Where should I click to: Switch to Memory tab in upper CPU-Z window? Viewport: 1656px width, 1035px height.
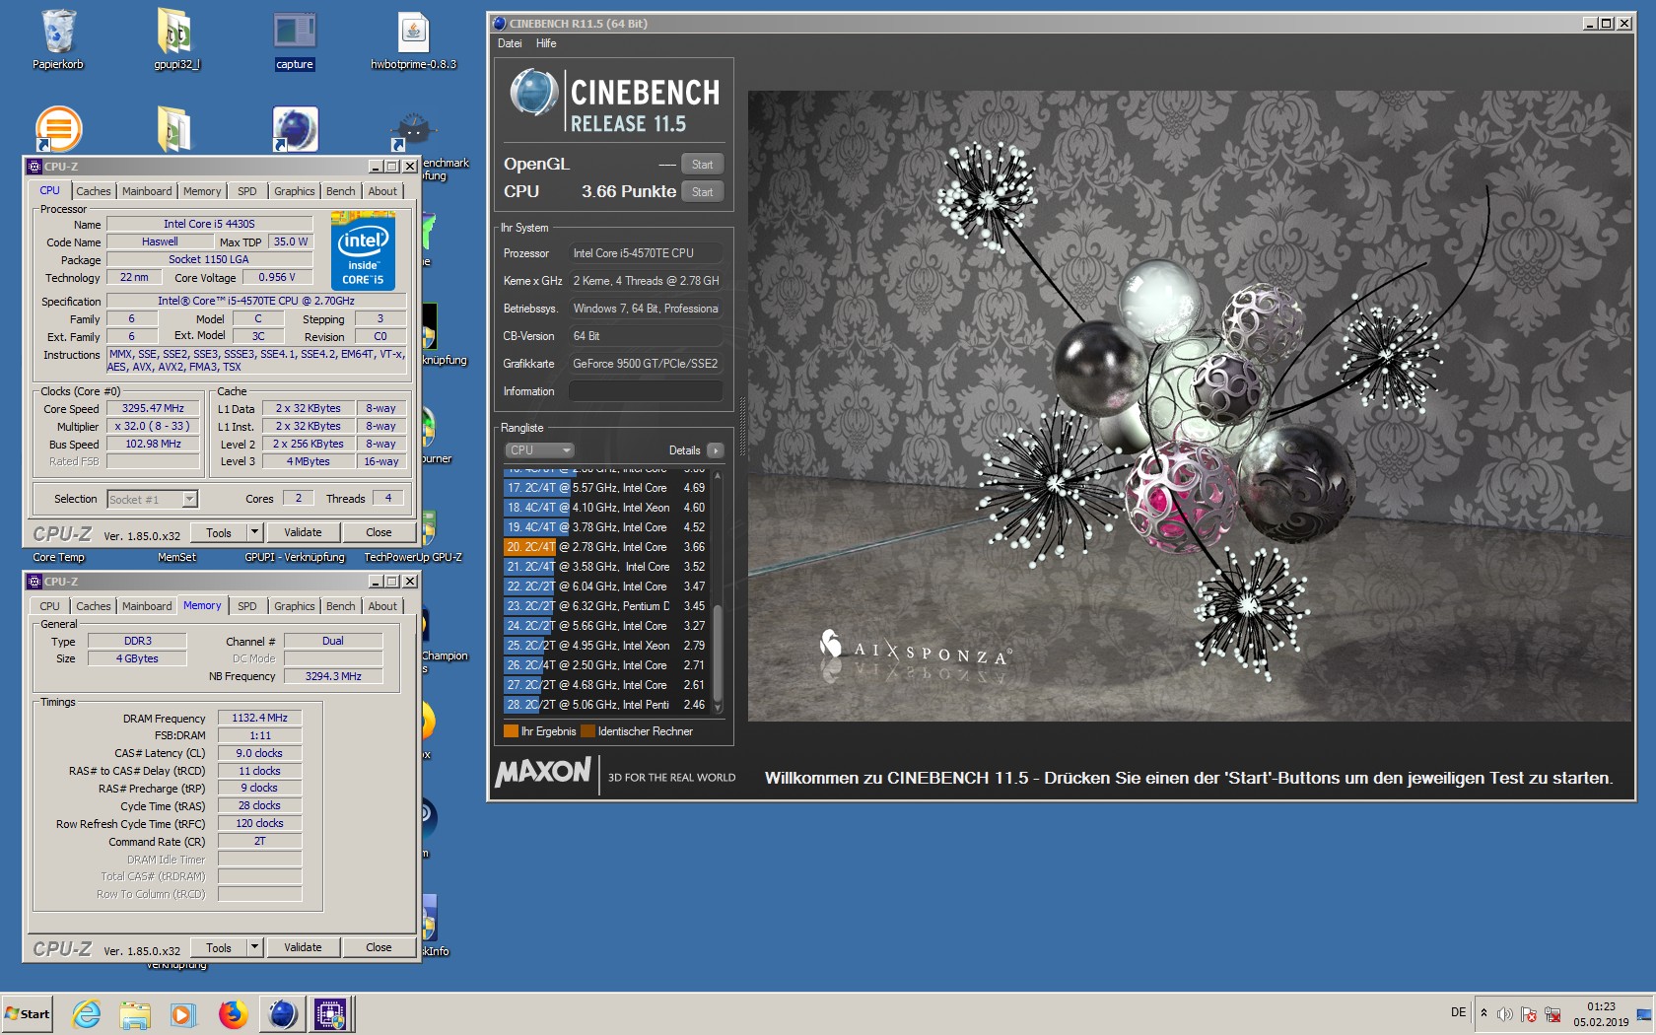click(x=202, y=191)
